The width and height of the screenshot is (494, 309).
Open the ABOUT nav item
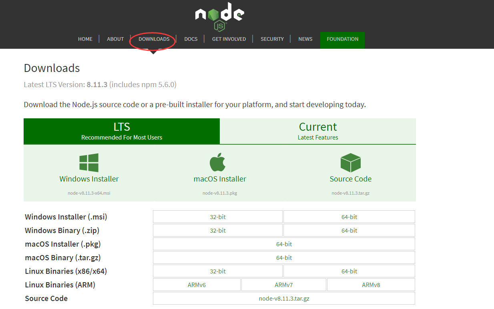[115, 39]
